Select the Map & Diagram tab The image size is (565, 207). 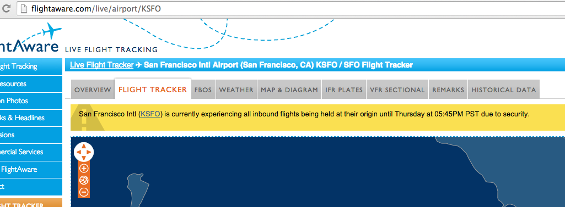[x=289, y=89]
